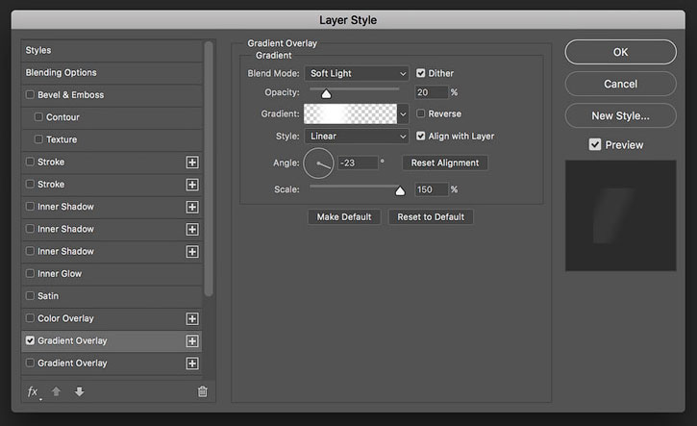
Task: Select the Inner Glow effect row
Action: tap(112, 273)
